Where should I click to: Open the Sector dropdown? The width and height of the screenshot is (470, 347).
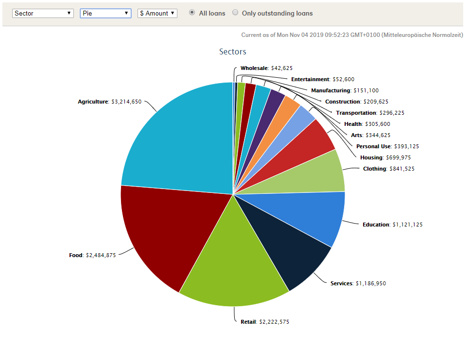click(x=43, y=13)
